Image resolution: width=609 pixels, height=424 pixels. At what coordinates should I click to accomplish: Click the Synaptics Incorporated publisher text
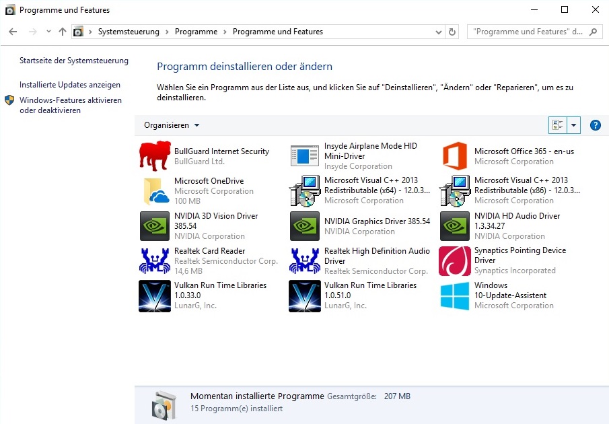pyautogui.click(x=515, y=271)
